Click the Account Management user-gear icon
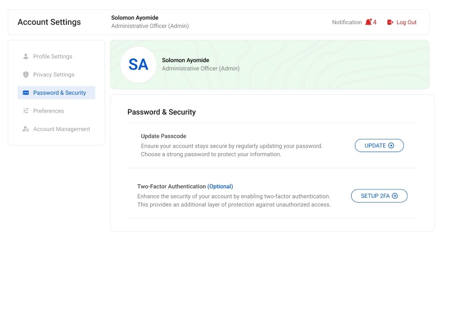 pos(26,129)
